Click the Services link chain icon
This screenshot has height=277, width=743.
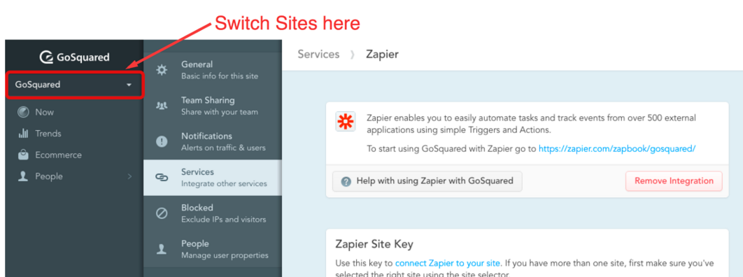point(162,178)
